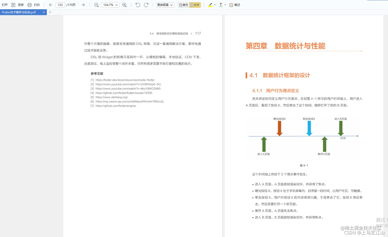
Task: Click the 进入A页面 label in the diagram
Action: (264, 154)
